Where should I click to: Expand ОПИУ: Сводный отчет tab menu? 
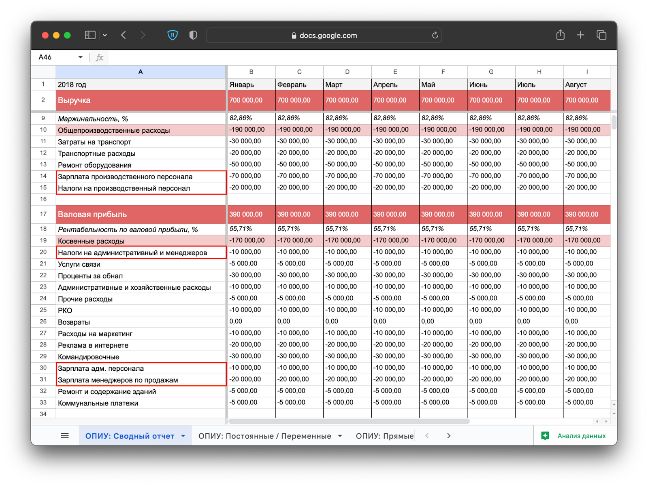183,436
